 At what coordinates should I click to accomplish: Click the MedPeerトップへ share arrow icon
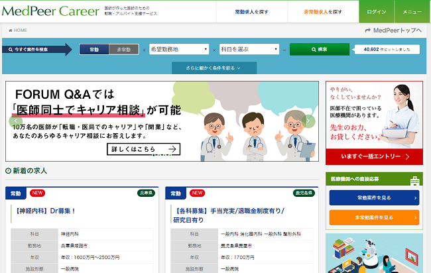[x=368, y=30]
